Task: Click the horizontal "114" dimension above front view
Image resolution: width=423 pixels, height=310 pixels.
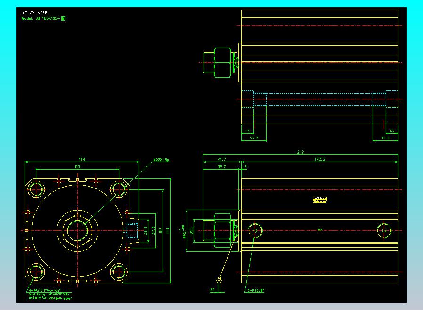Action: 82,159
